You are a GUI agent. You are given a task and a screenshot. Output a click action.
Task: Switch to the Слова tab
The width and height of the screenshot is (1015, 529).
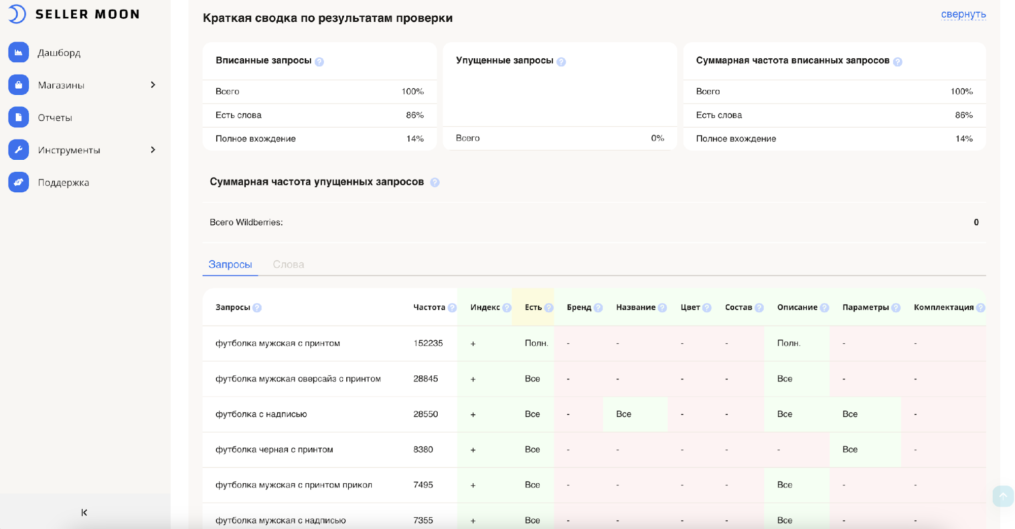coord(288,264)
